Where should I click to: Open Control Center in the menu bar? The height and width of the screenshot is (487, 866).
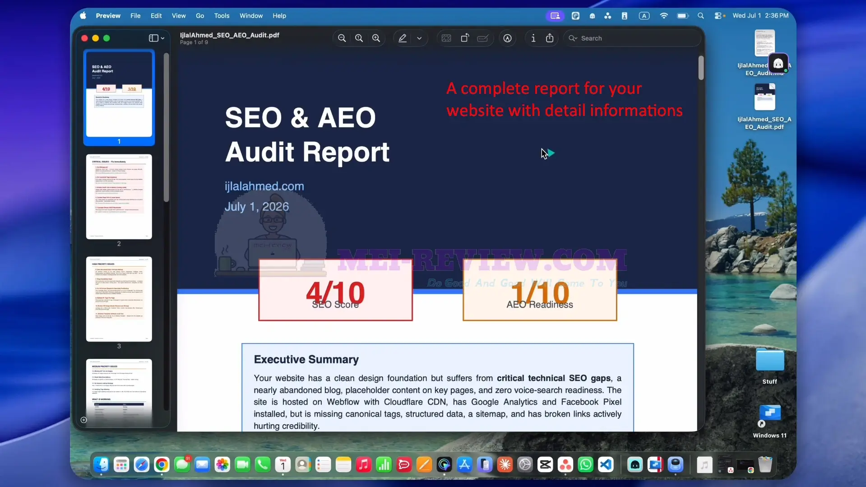pyautogui.click(x=718, y=16)
